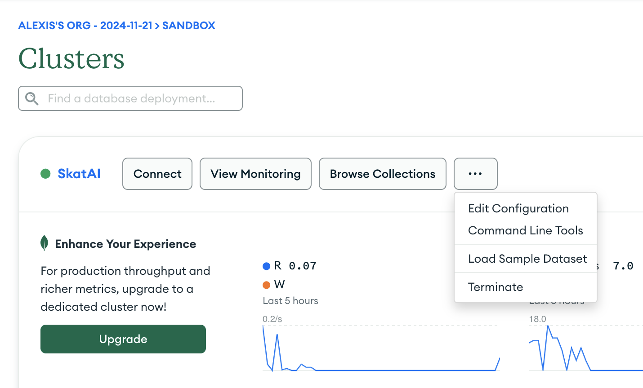Choose Terminate from the cluster menu
This screenshot has height=388, width=643.
click(x=496, y=287)
